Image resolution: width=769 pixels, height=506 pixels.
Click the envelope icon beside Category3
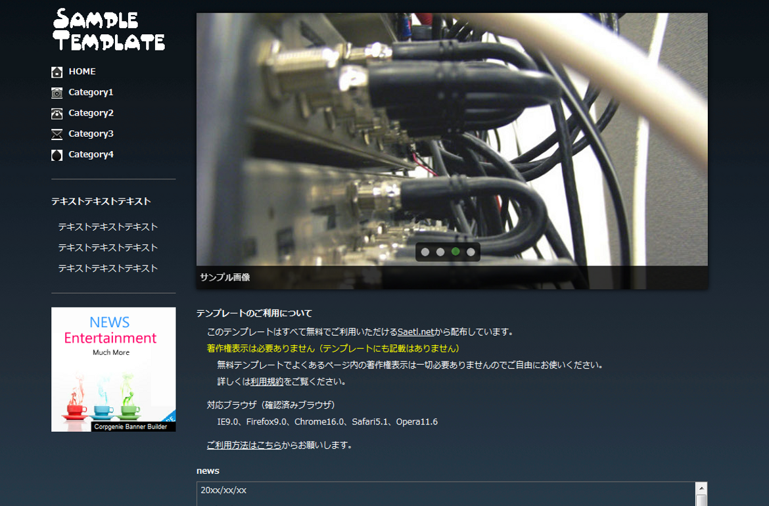pyautogui.click(x=57, y=134)
